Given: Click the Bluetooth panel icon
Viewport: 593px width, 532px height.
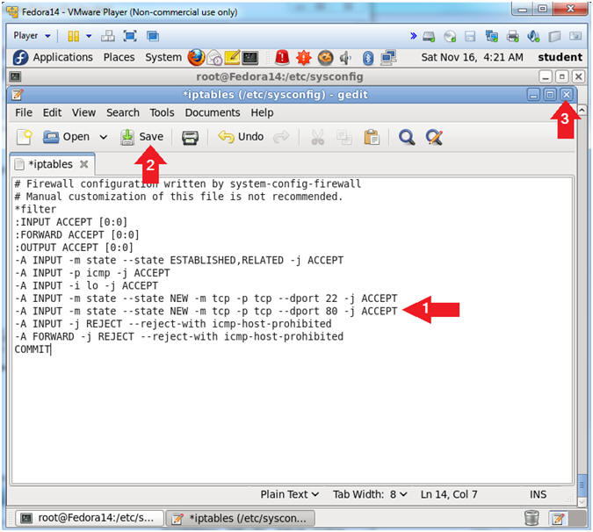Looking at the screenshot, I should coord(367,58).
